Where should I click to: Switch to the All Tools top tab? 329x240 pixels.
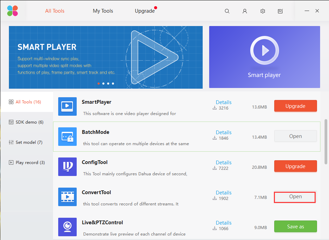click(x=55, y=11)
